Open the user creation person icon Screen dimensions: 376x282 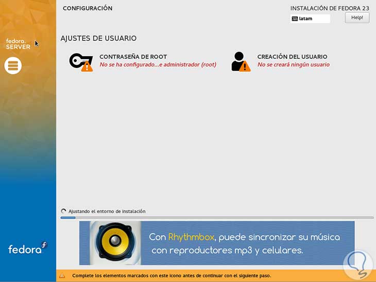(241, 62)
